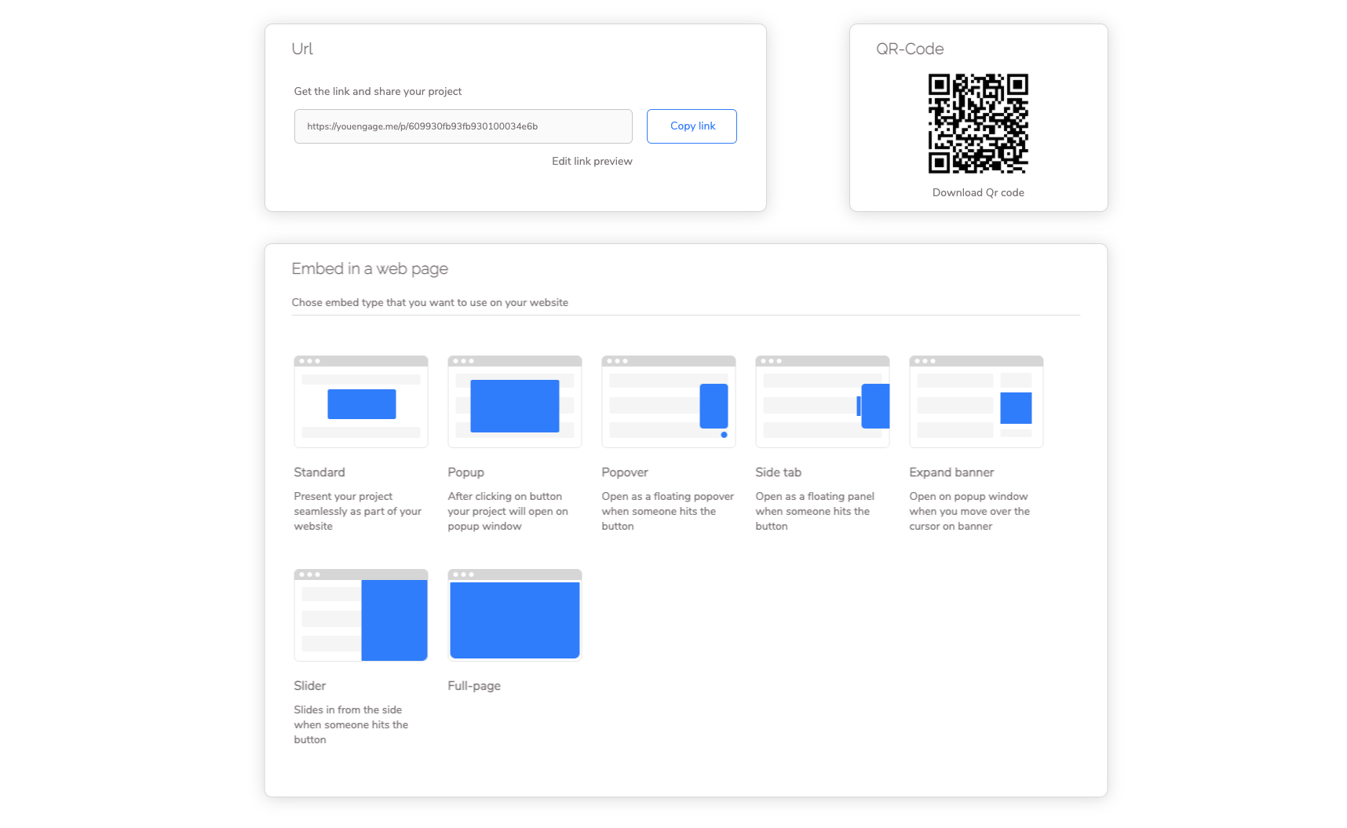
Task: Click 'Chose embed type' instruction text
Action: pos(430,302)
